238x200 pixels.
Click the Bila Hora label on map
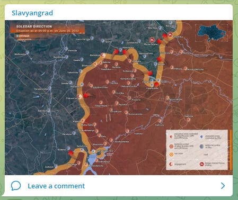(x=153, y=28)
